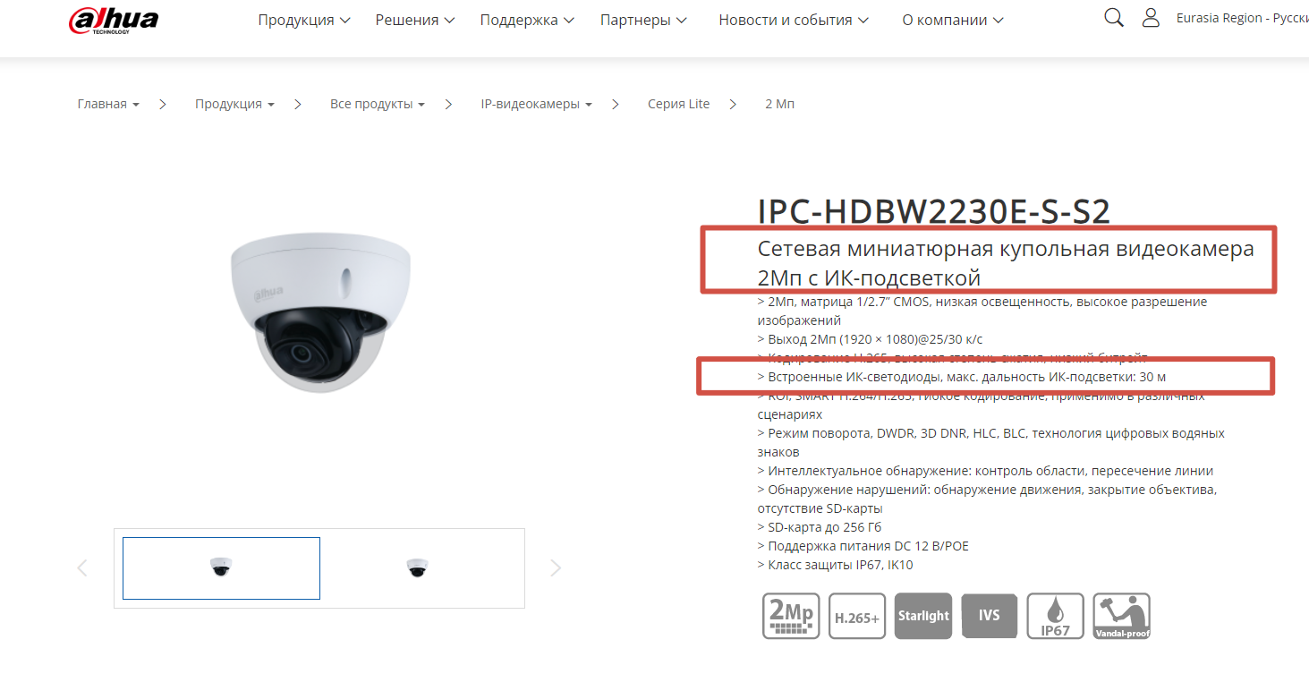Show previous image with left carousel arrow
Image resolution: width=1309 pixels, height=674 pixels.
coord(82,567)
